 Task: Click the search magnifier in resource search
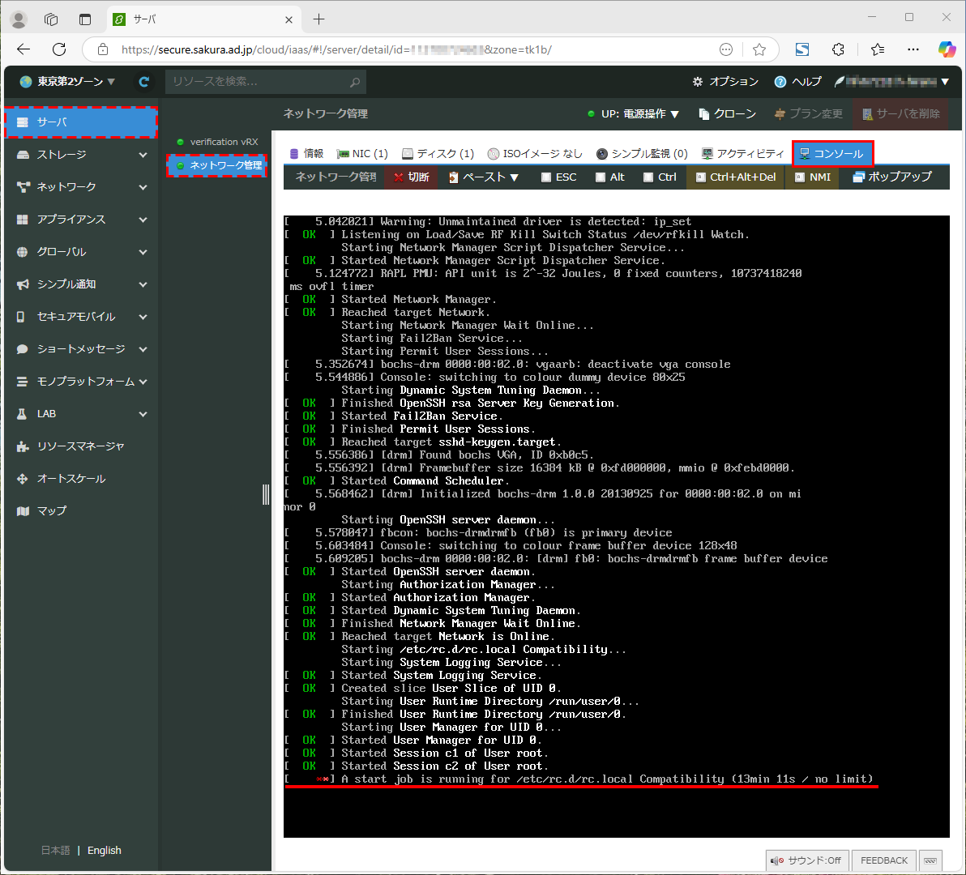tap(355, 82)
